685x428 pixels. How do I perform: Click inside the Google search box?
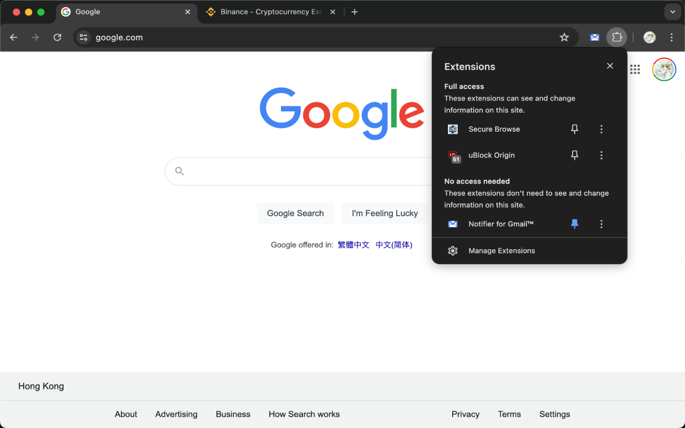300,171
